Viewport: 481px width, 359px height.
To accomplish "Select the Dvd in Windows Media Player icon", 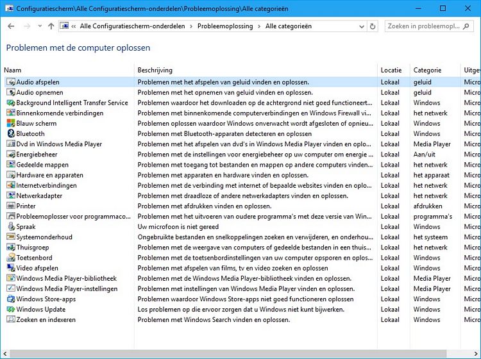I will click(x=11, y=144).
